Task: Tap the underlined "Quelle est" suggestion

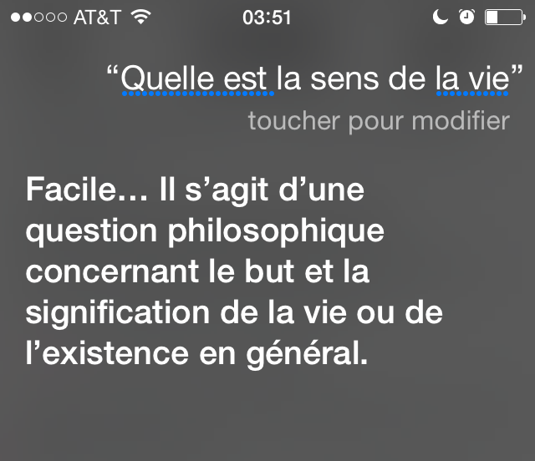Action: click(x=194, y=80)
